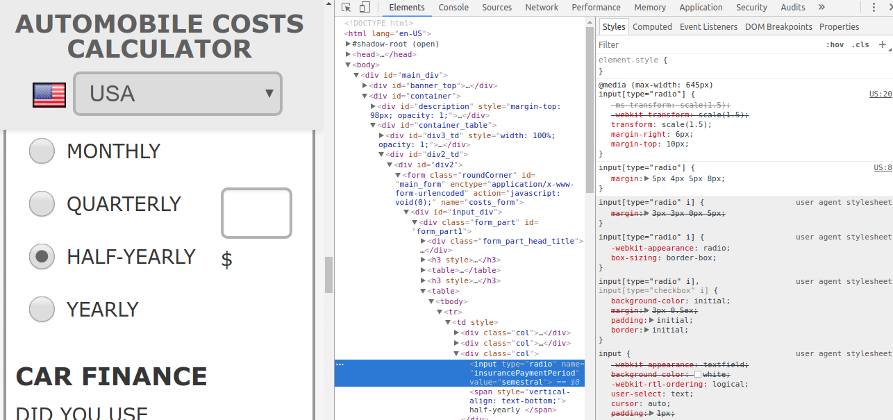Image resolution: width=893 pixels, height=420 pixels.
Task: Open the Security tab
Action: click(751, 8)
